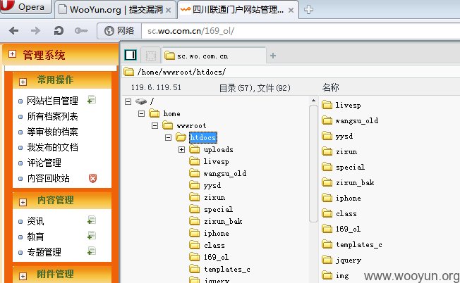Open the password manager key icon
This screenshot has width=460, height=283.
[x=81, y=30]
